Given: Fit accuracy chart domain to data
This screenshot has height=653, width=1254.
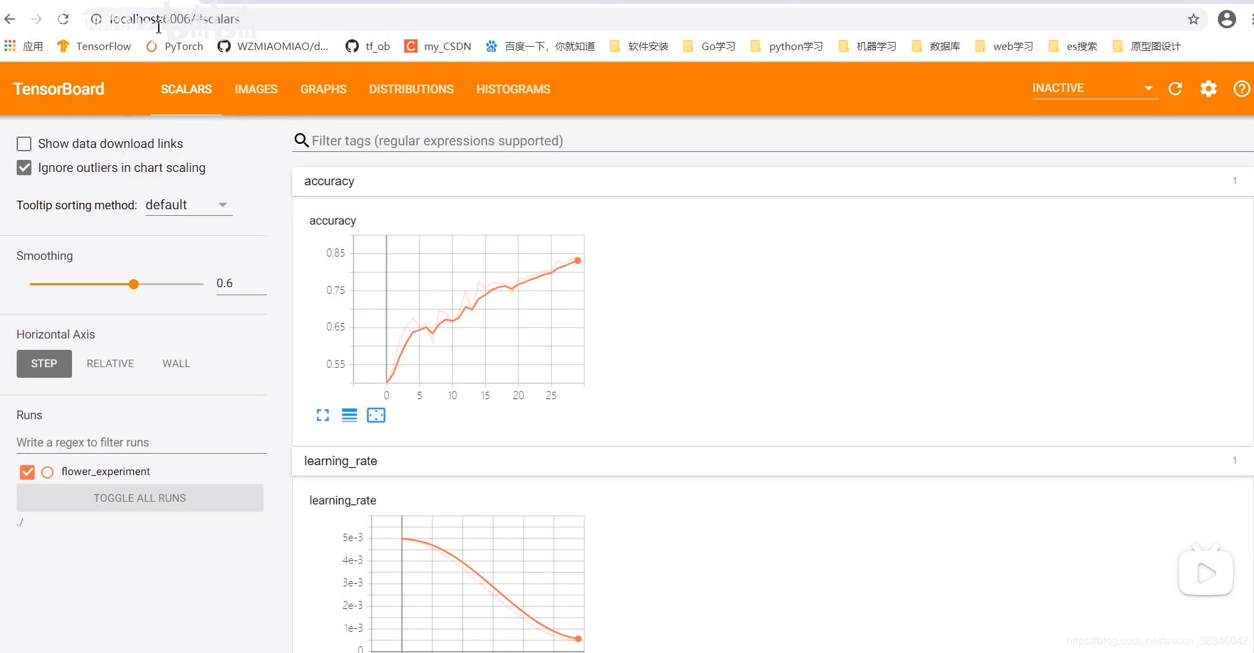Looking at the screenshot, I should 376,415.
